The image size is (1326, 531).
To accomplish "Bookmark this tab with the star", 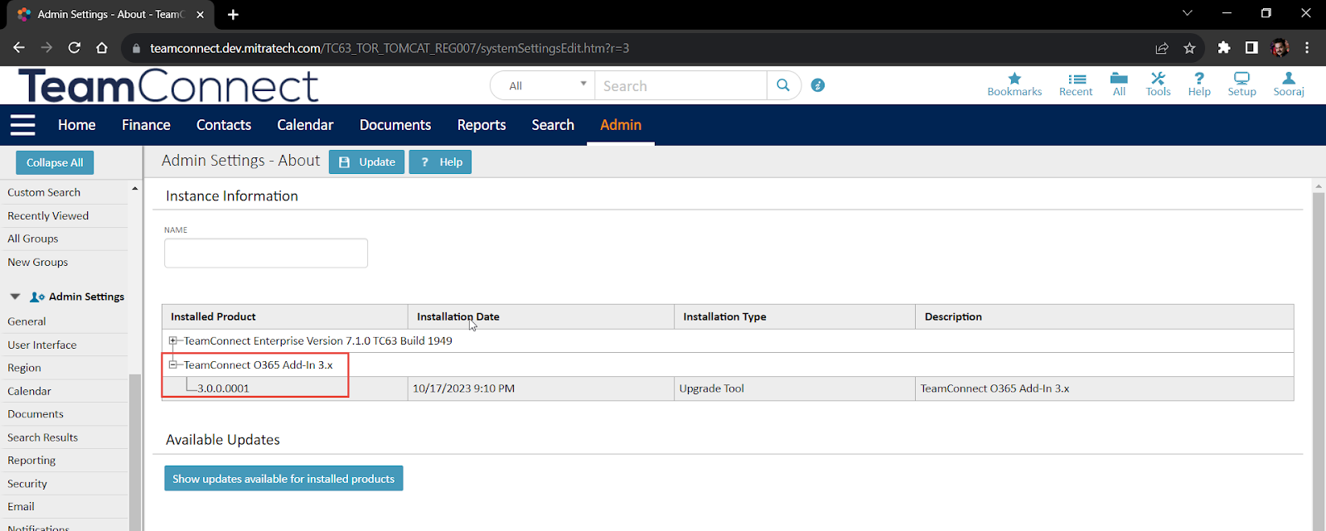I will pos(1189,48).
